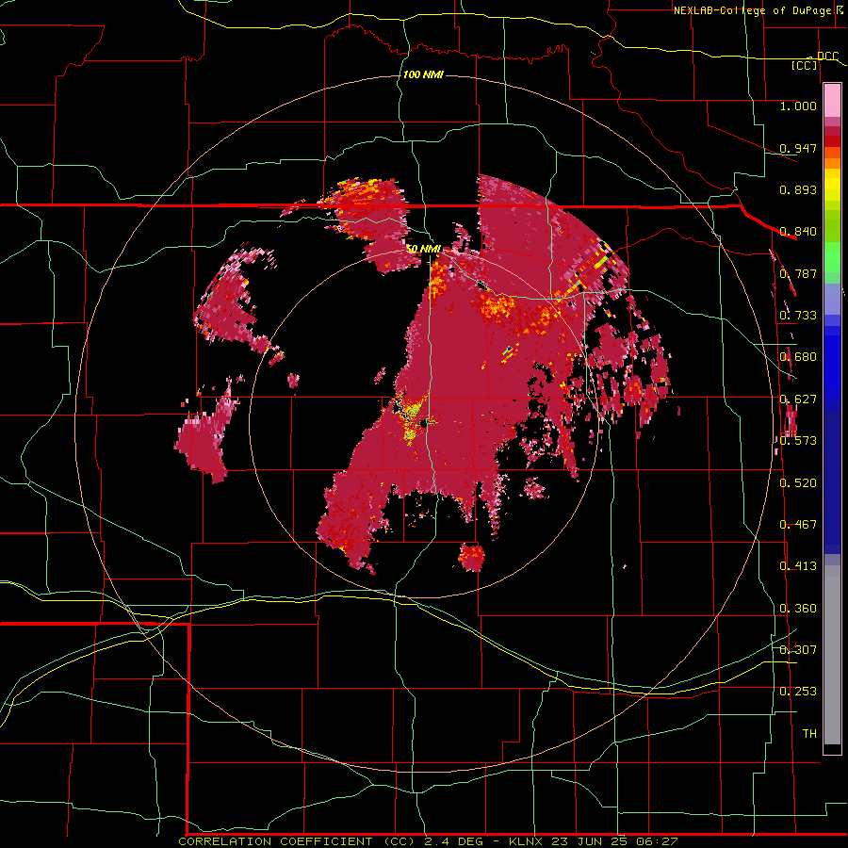Image resolution: width=848 pixels, height=848 pixels.
Task: Select the 1.000 value on the scale
Action: 798,106
